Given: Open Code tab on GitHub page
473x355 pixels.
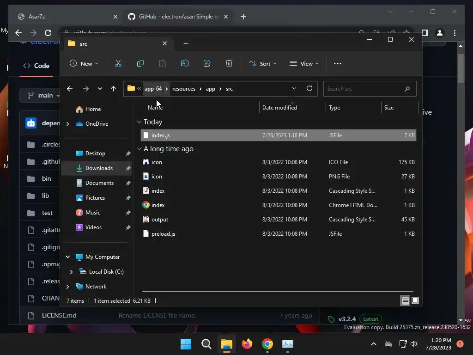Looking at the screenshot, I should click(x=36, y=66).
